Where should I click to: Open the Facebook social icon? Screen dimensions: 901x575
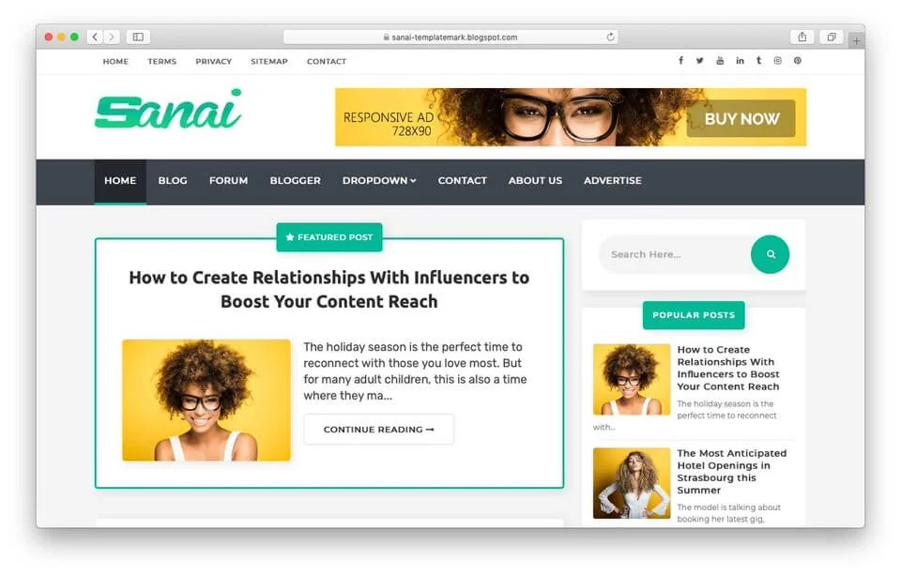click(681, 61)
